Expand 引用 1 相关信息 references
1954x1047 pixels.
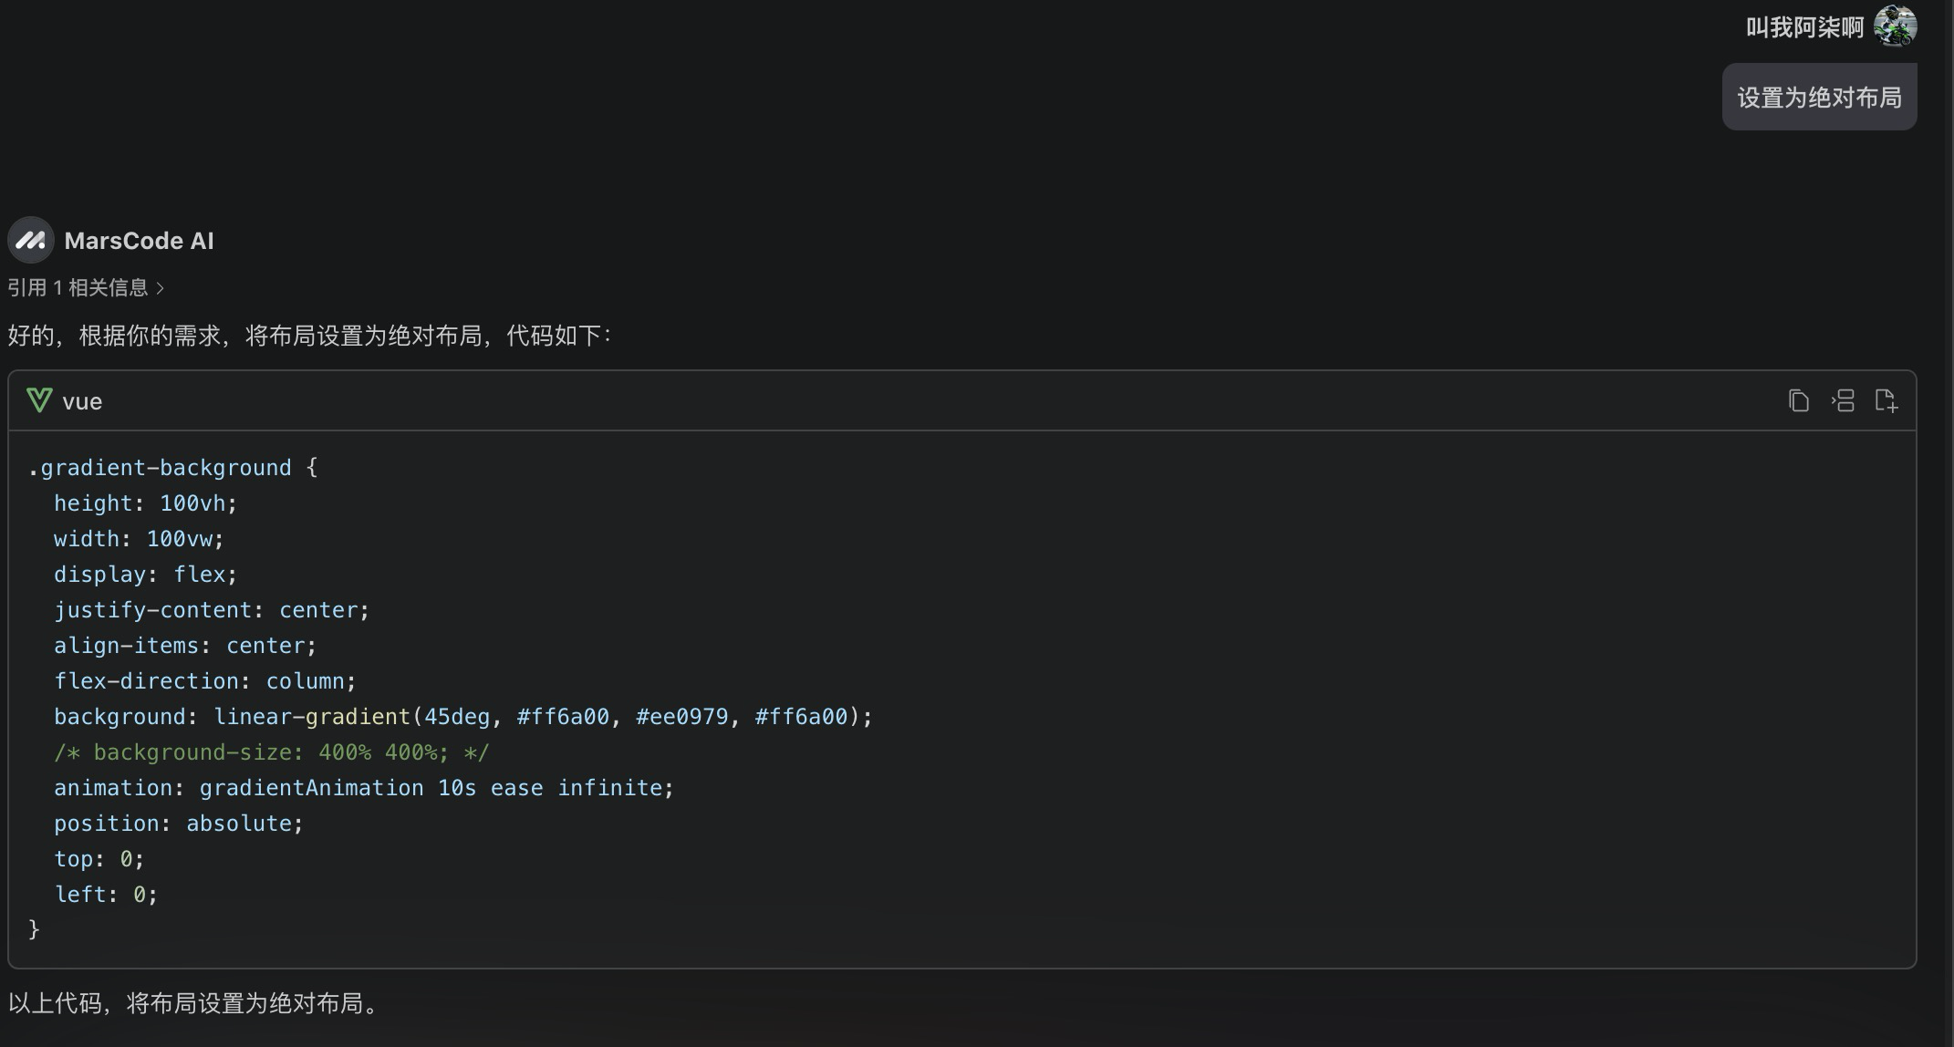78,288
